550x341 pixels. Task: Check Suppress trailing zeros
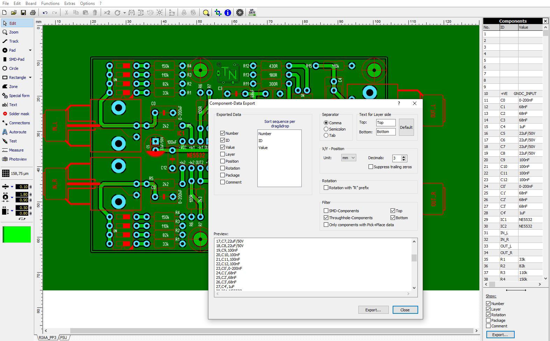coord(371,167)
